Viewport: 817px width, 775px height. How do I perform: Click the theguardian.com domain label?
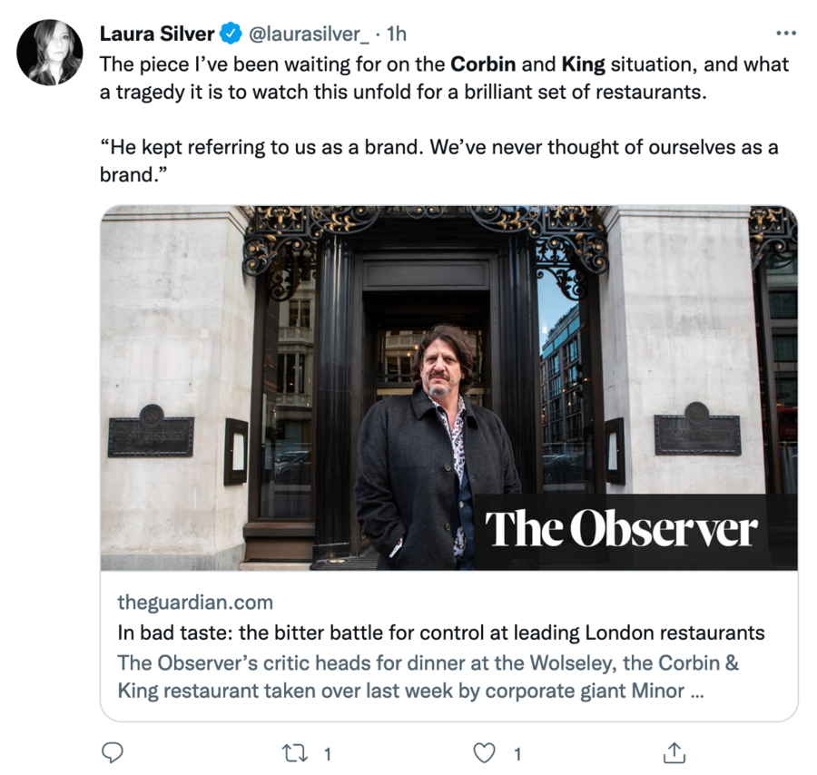[x=195, y=603]
